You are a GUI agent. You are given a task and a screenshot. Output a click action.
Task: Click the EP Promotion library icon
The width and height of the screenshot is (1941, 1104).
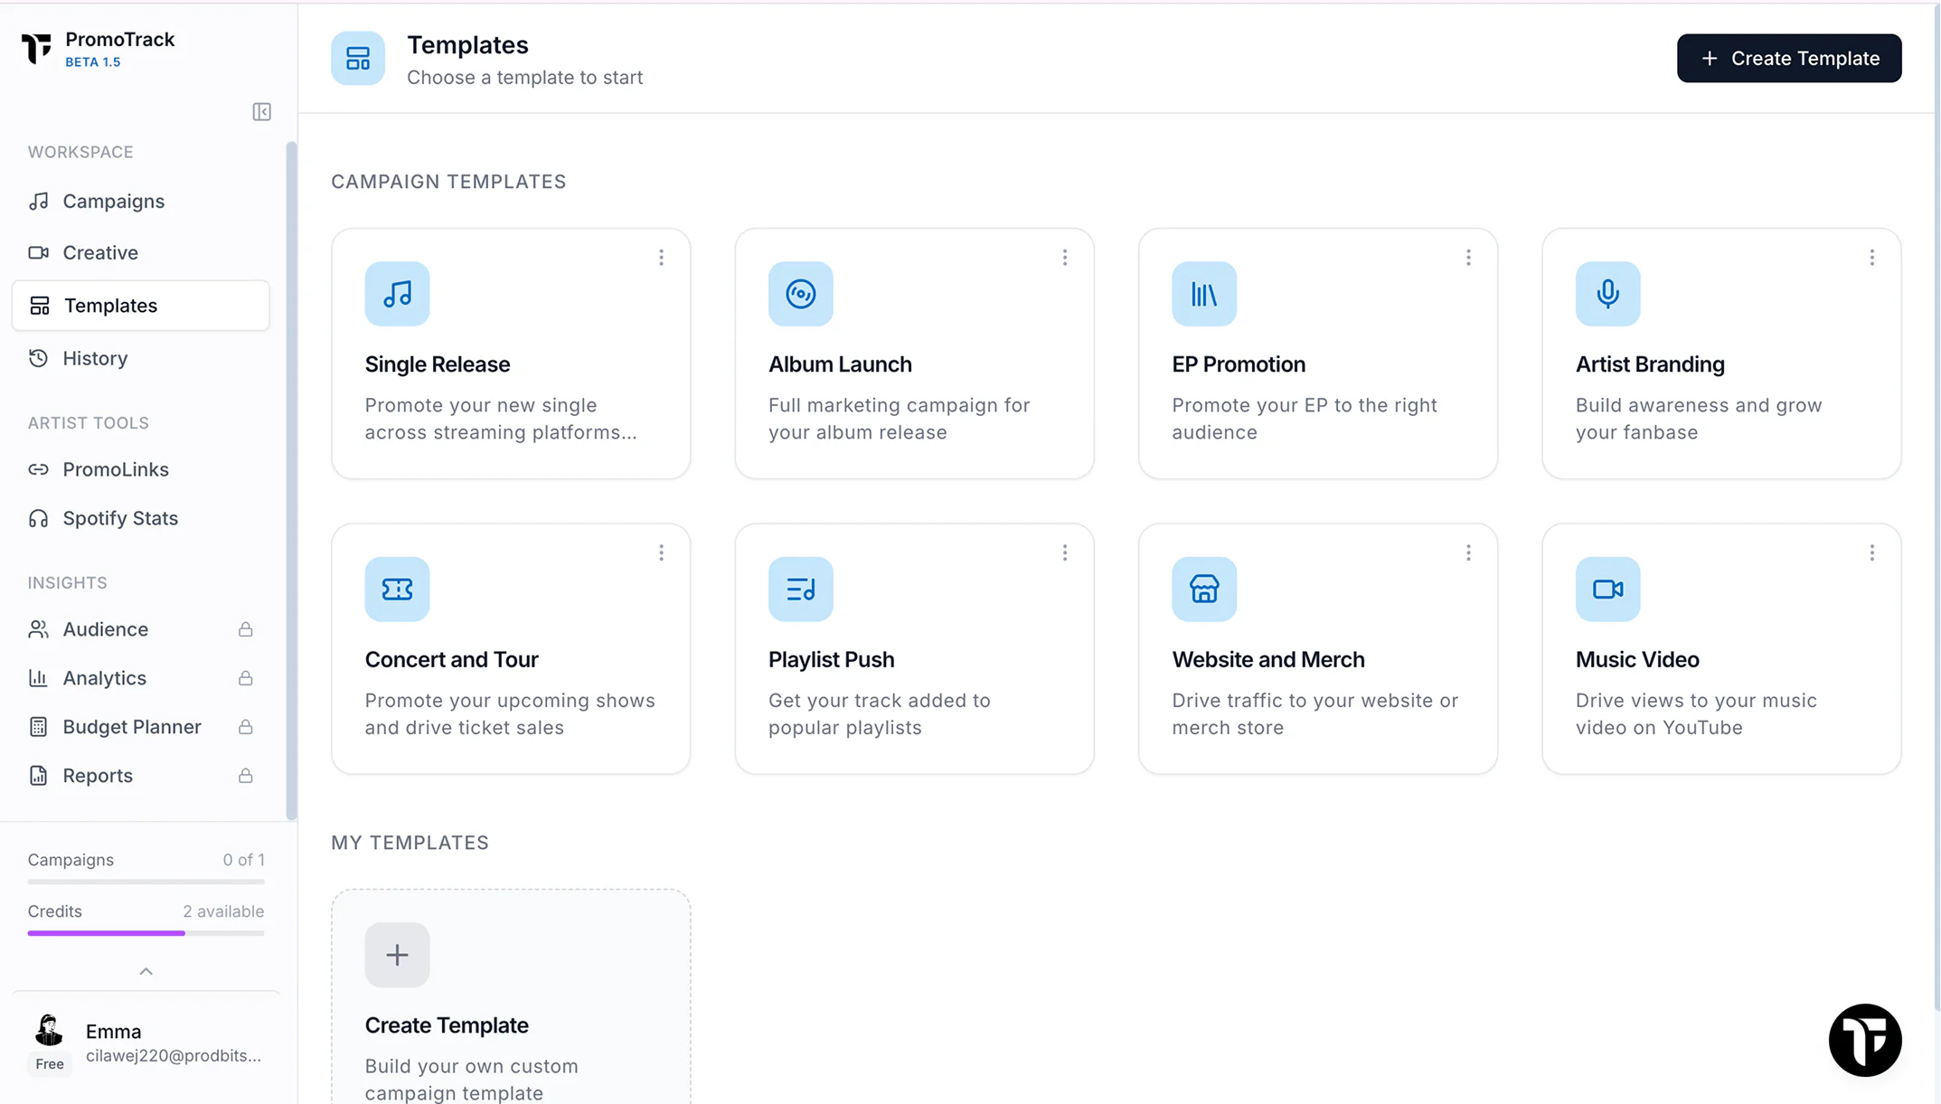1204,294
